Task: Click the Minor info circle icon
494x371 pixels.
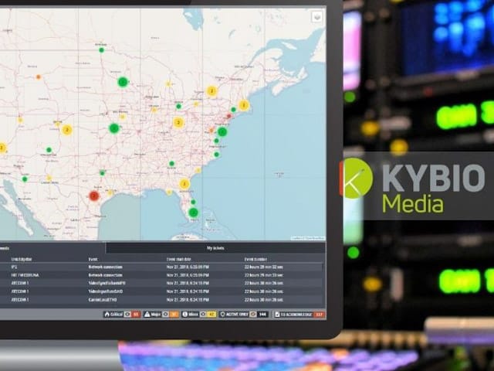Action: (185, 315)
